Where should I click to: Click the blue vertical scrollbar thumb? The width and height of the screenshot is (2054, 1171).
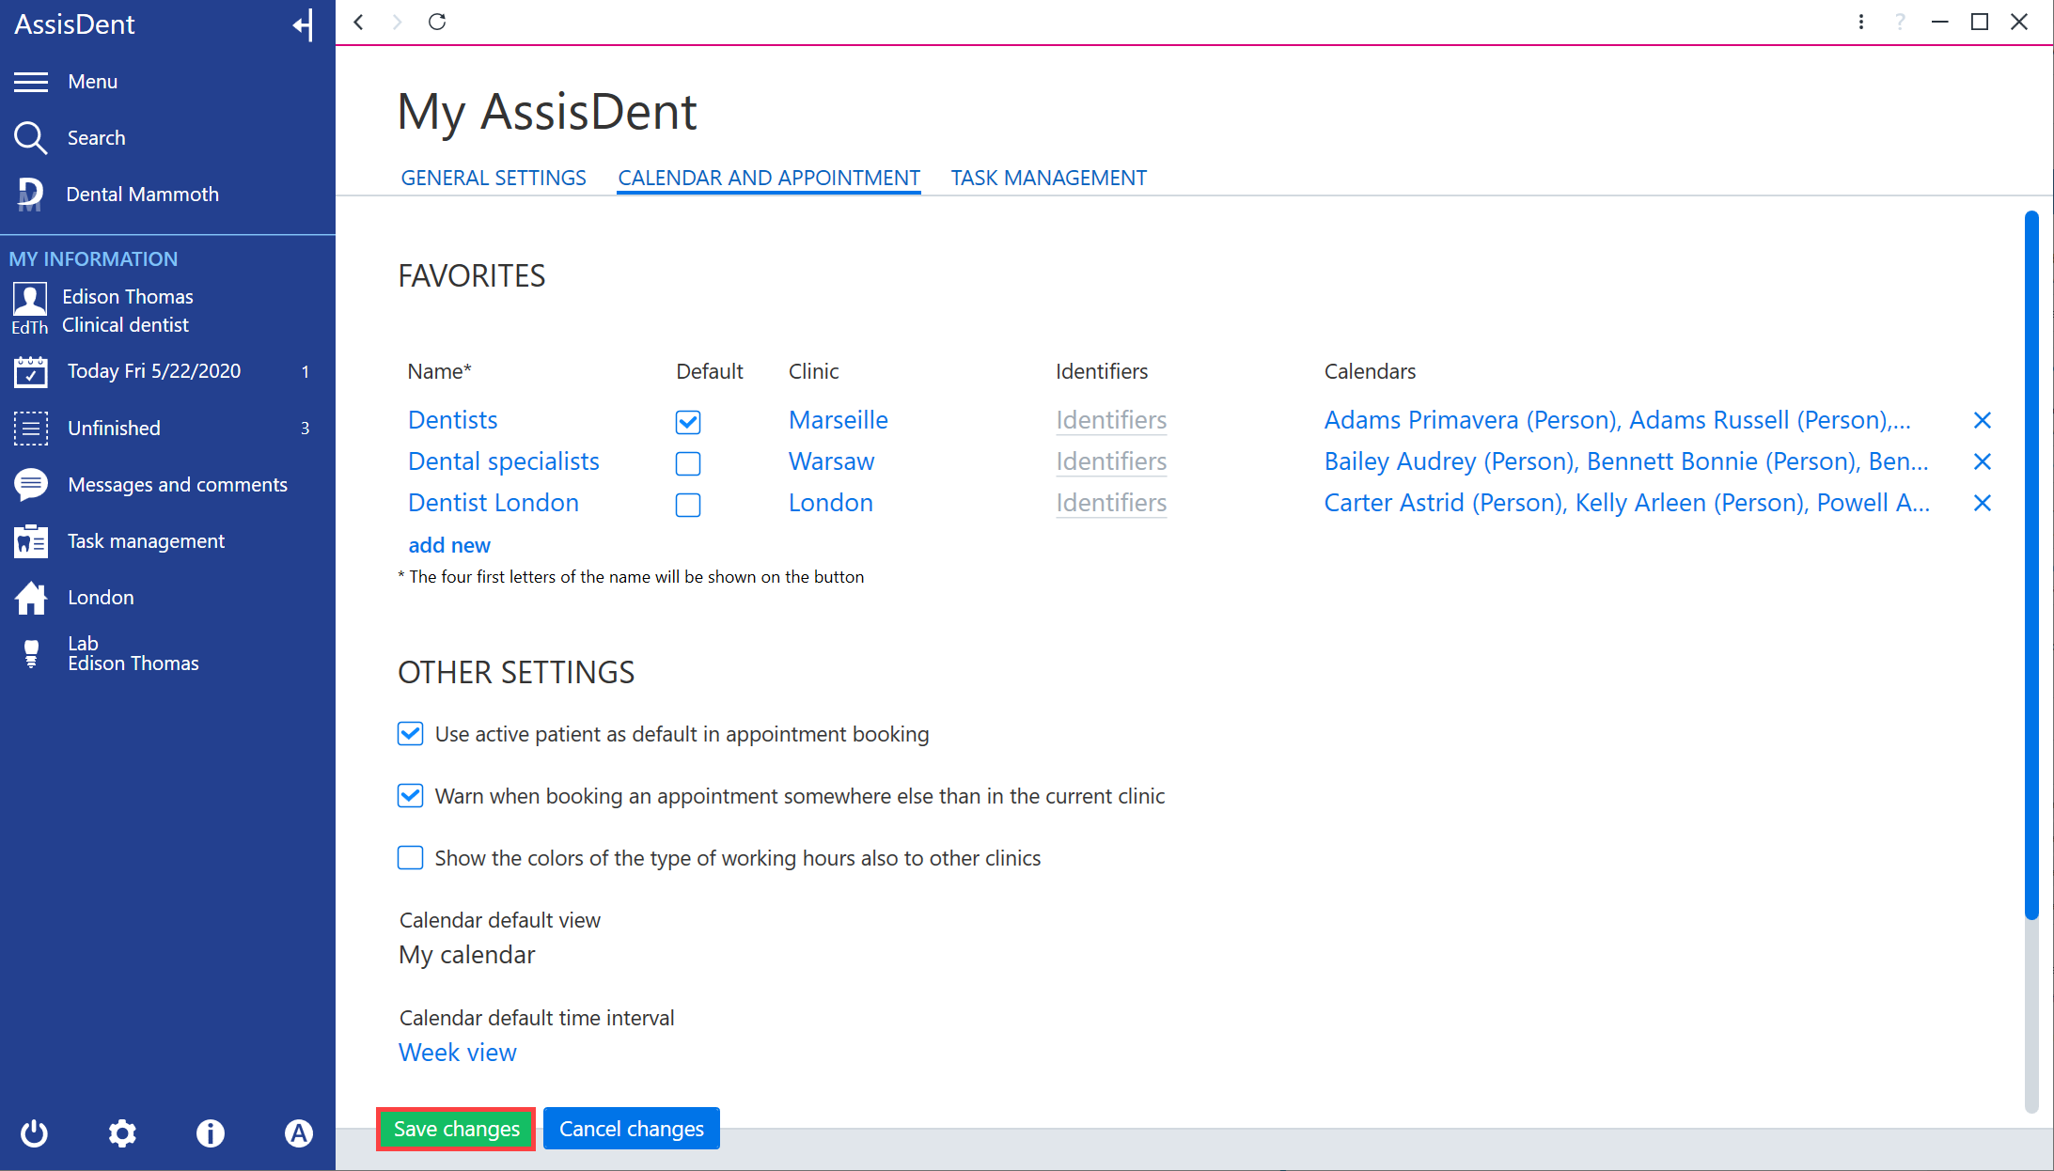pyautogui.click(x=2031, y=564)
